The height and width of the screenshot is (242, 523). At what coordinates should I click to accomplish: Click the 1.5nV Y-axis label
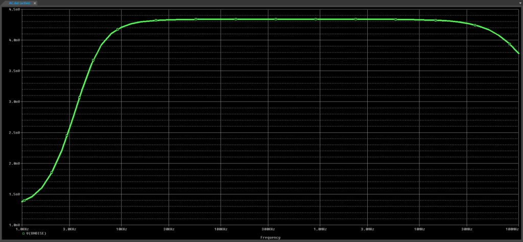(14, 194)
